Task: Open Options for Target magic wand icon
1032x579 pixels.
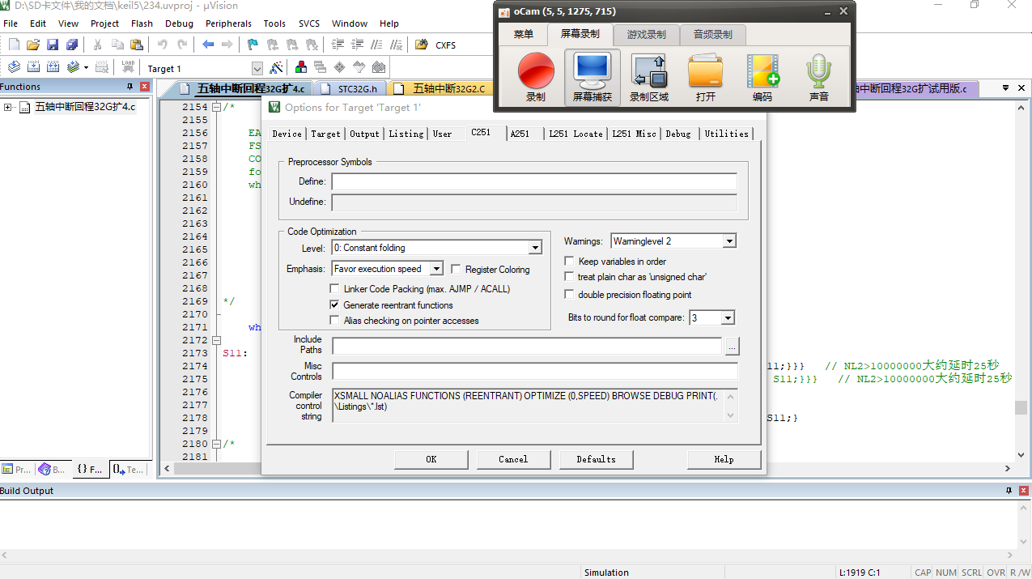Action: coord(276,68)
